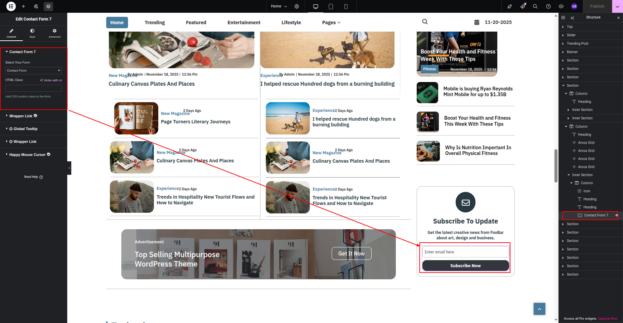Click the Upgrade Now link
This screenshot has width=623, height=323.
608,319
